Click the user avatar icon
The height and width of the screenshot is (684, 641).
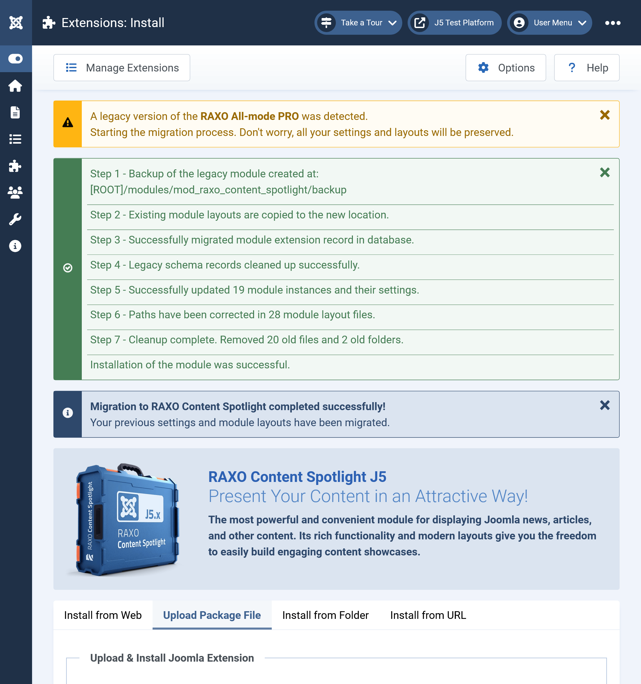tap(519, 23)
